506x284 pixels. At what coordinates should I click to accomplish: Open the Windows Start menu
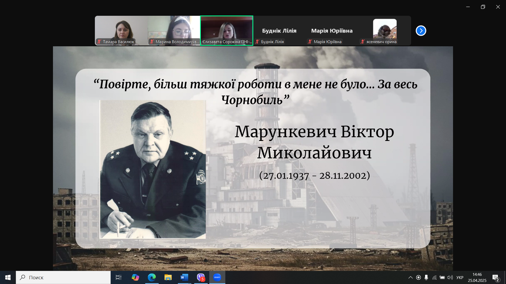click(x=8, y=277)
